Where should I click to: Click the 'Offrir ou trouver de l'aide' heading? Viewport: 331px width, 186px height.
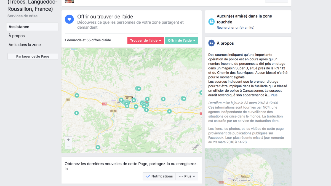(105, 17)
